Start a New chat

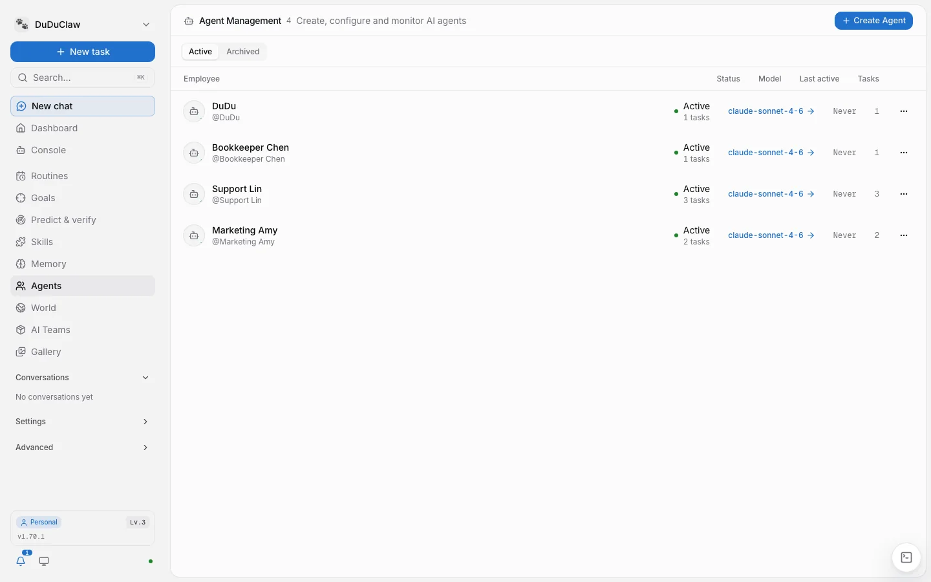83,106
